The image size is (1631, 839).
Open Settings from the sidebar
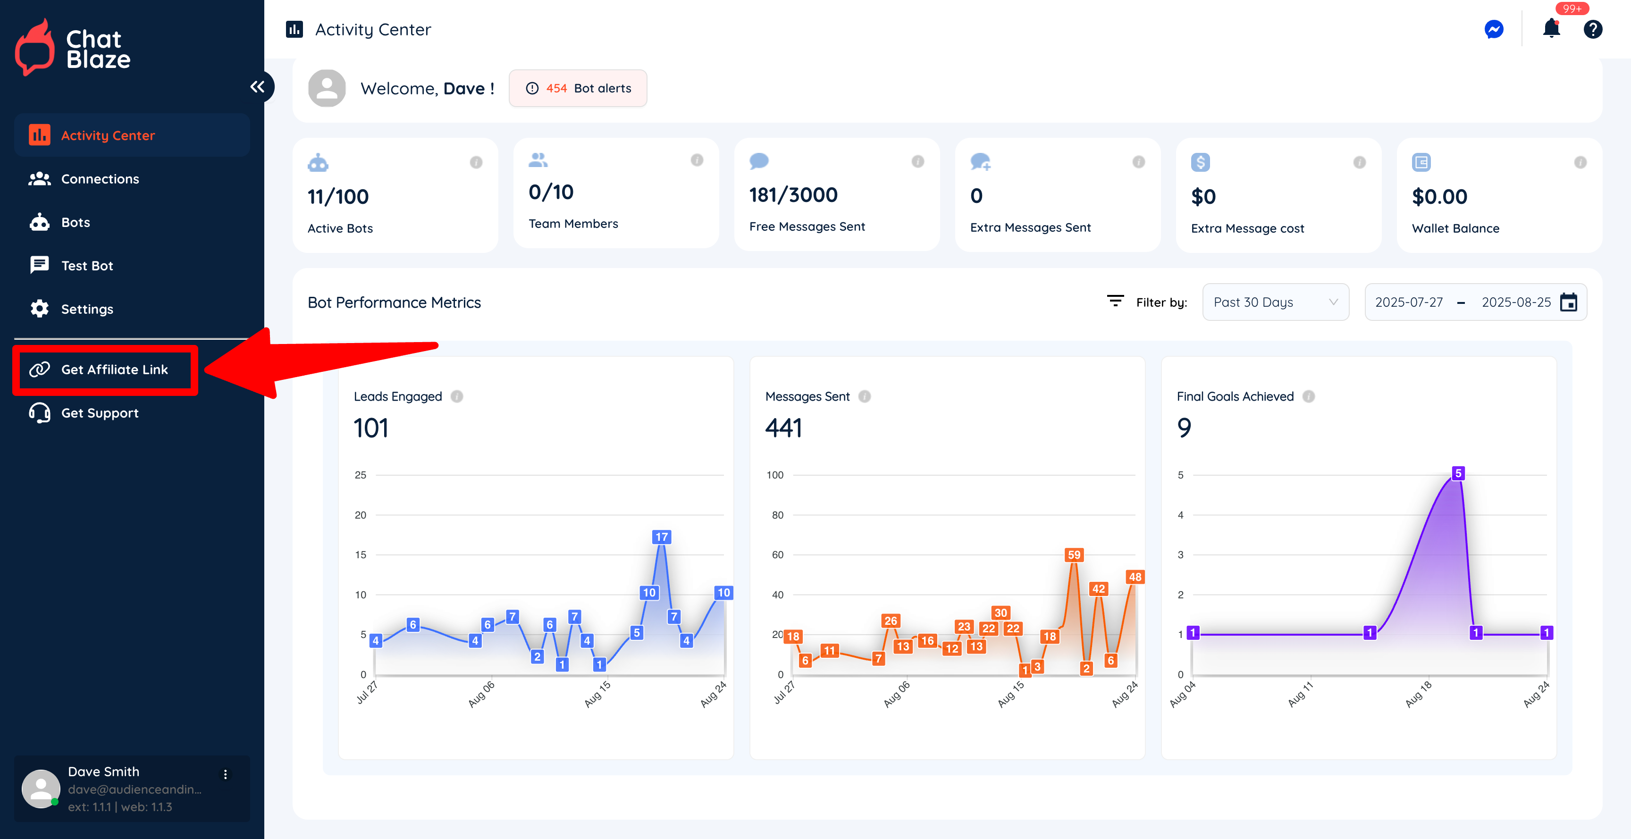pos(87,309)
